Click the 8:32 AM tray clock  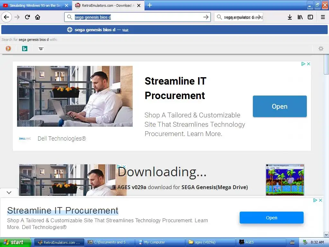pos(317,242)
